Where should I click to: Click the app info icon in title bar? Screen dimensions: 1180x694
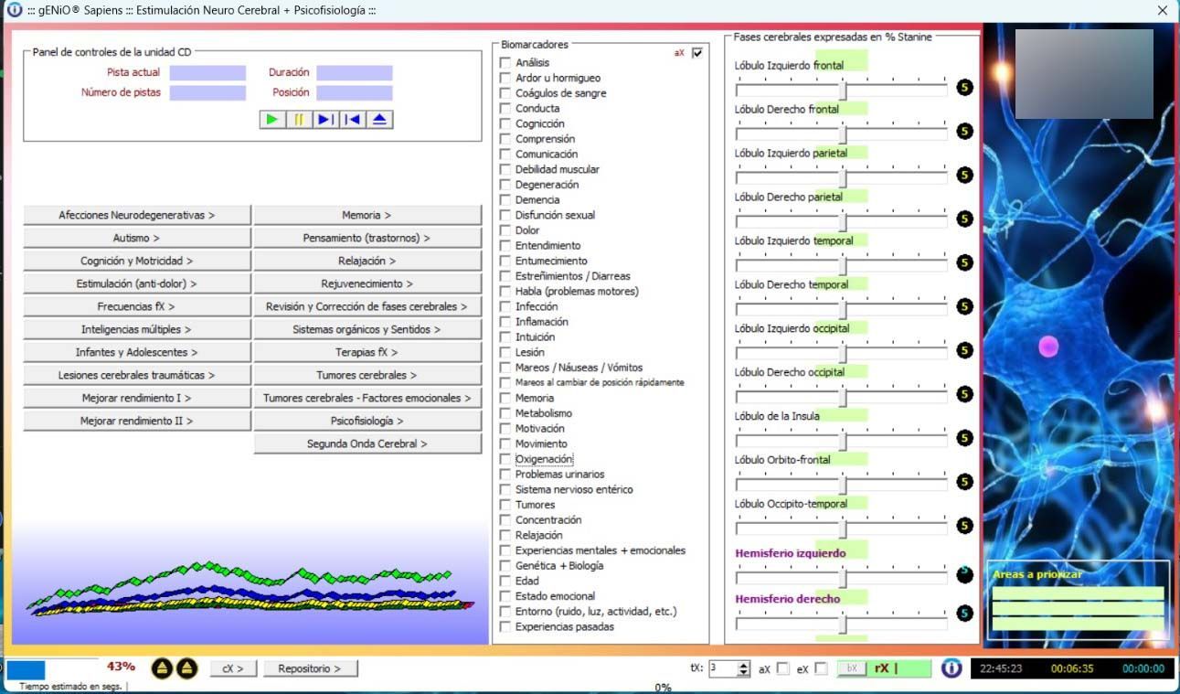[x=14, y=10]
